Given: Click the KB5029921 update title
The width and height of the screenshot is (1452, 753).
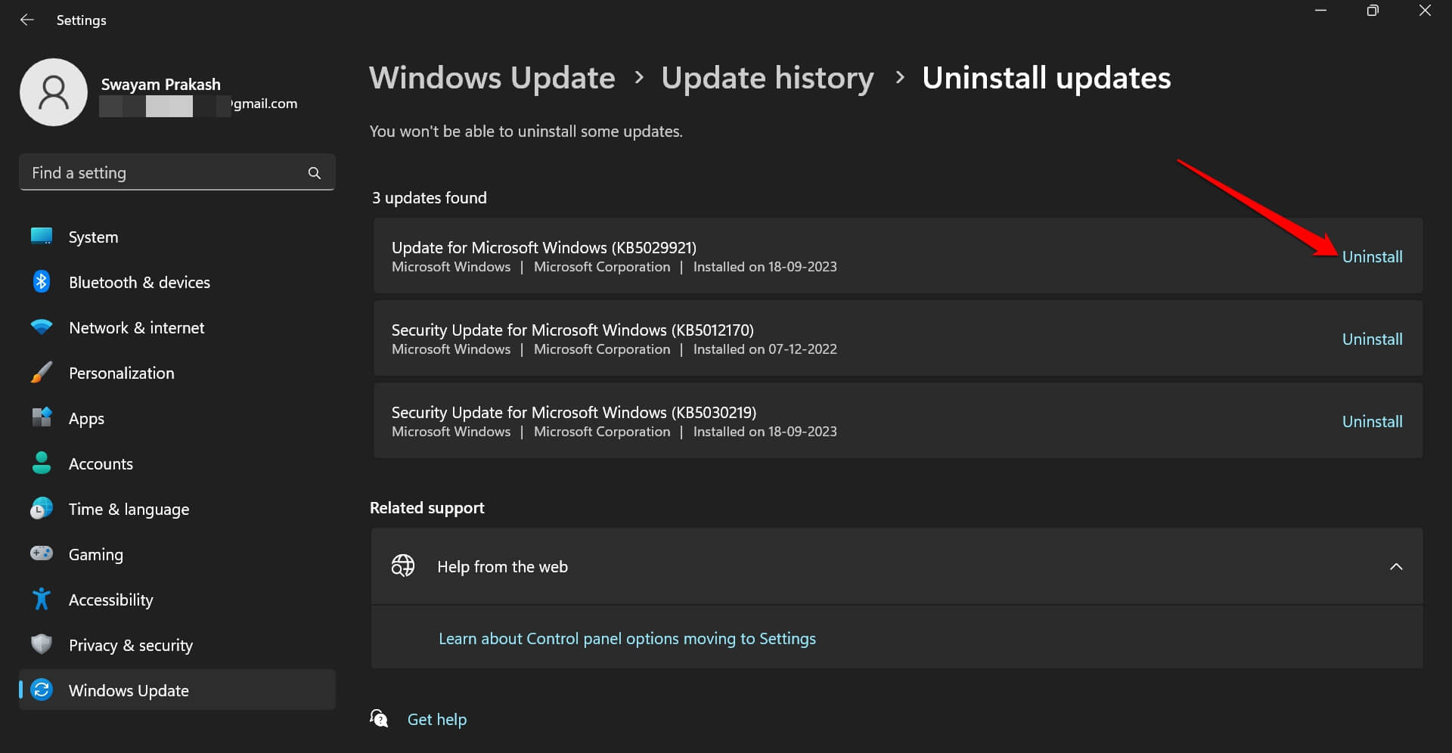Looking at the screenshot, I should (544, 247).
